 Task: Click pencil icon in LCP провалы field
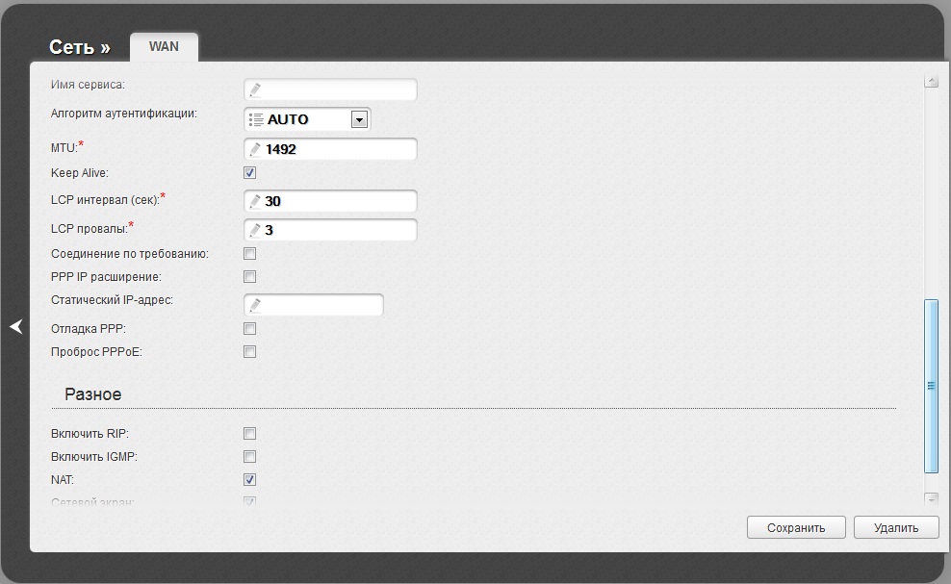tap(255, 230)
